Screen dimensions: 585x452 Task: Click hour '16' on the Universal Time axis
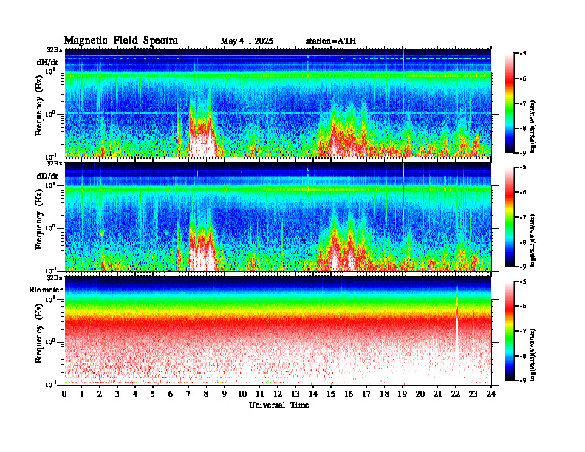(x=349, y=394)
